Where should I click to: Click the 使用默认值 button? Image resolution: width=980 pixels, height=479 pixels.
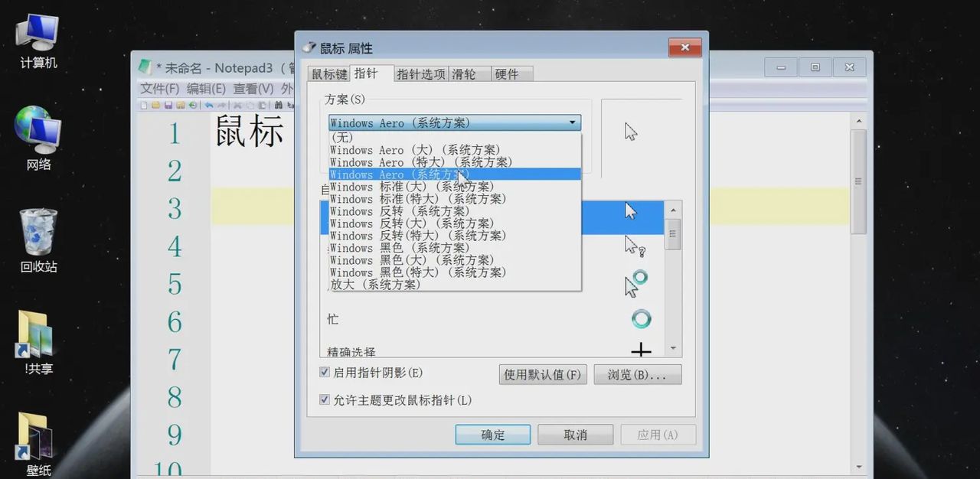(x=542, y=374)
